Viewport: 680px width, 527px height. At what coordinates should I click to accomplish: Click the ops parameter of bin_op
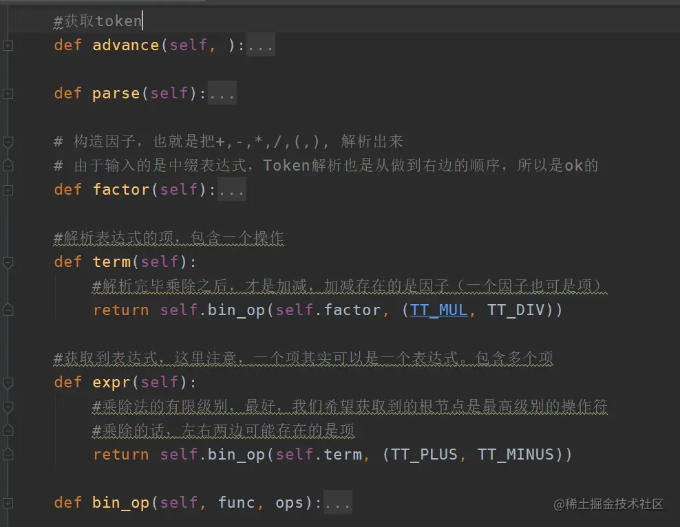(289, 503)
